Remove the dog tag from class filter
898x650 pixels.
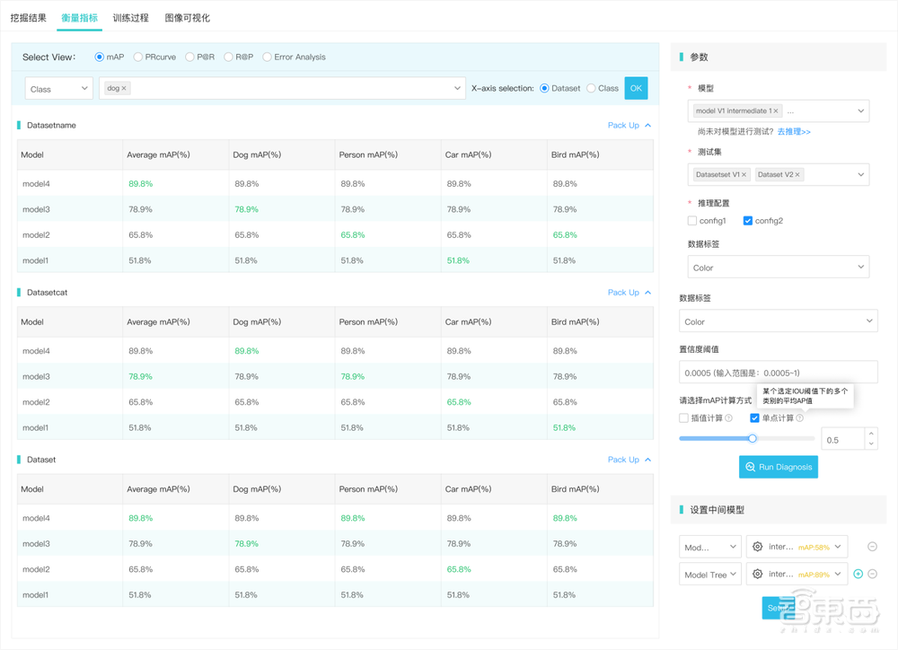tap(125, 88)
